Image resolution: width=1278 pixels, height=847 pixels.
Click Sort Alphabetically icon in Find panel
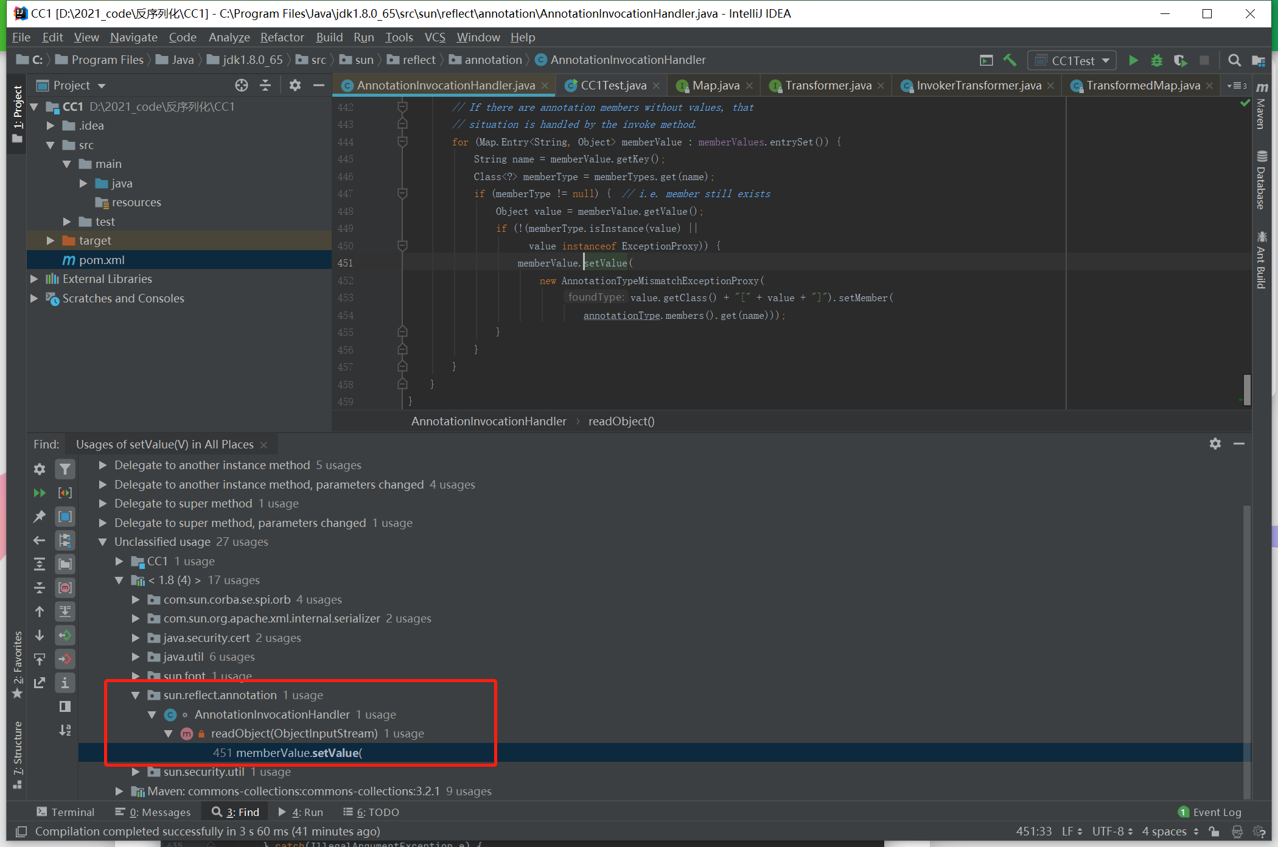(65, 730)
